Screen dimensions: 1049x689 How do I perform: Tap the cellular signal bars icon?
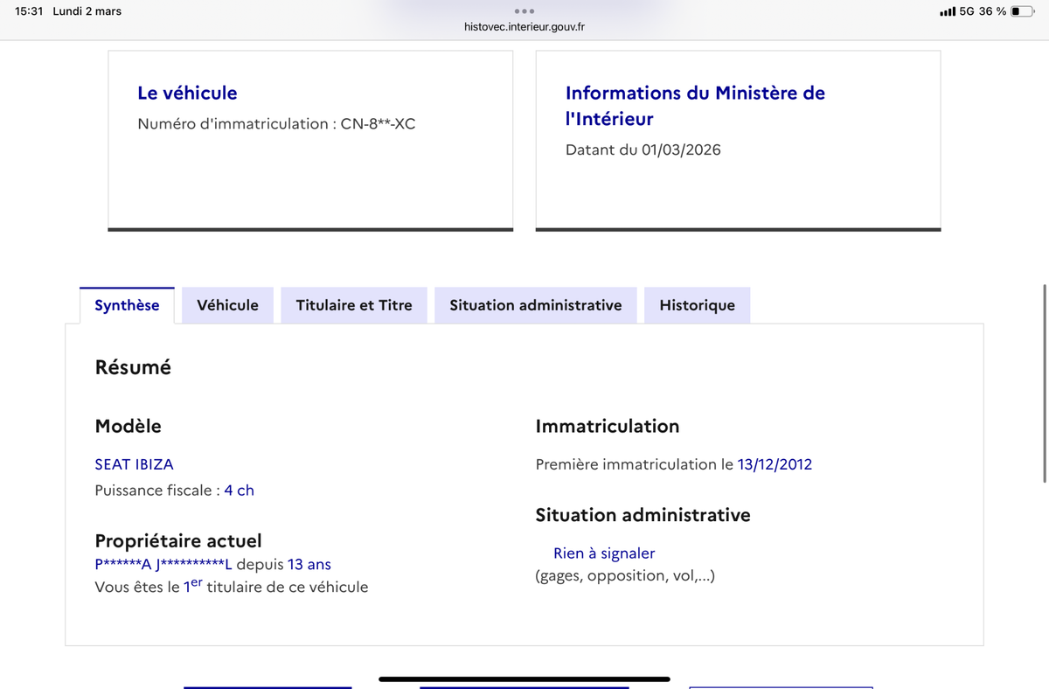click(x=948, y=11)
